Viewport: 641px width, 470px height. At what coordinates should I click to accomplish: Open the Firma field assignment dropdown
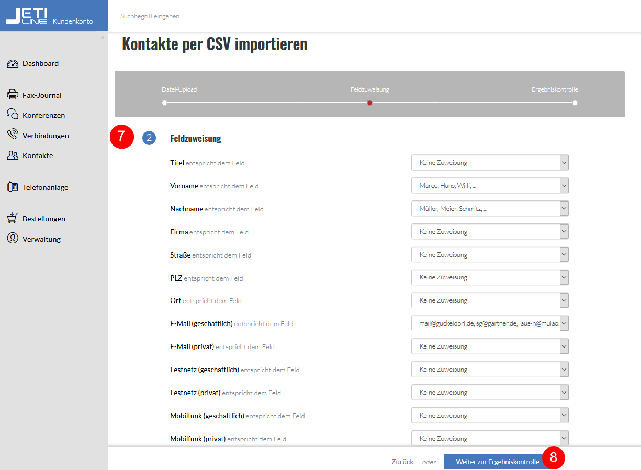(490, 232)
